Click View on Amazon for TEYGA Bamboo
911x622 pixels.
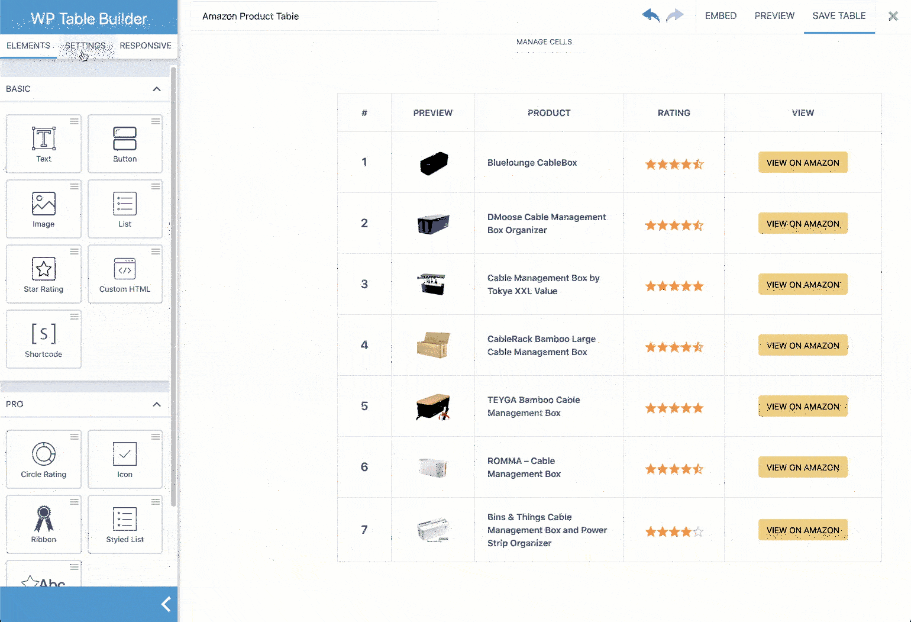click(x=803, y=406)
